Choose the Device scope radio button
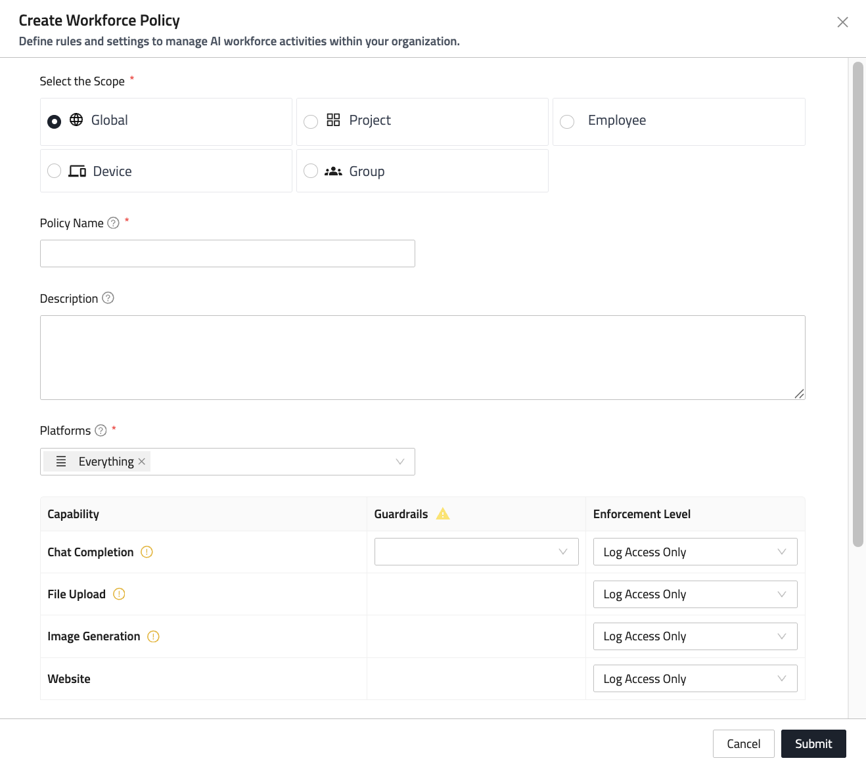Screen dimensions: 866x771 55,171
